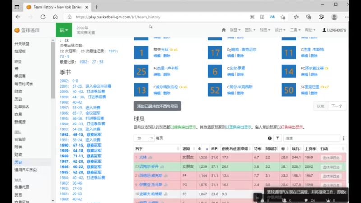Screen dimensions: 361x203
Task: Click 退休泽西岛 button in 西德尼·威克斯 row
Action: [x=331, y=176]
